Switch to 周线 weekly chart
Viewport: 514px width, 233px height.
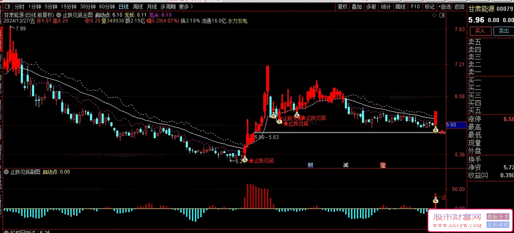[137, 7]
